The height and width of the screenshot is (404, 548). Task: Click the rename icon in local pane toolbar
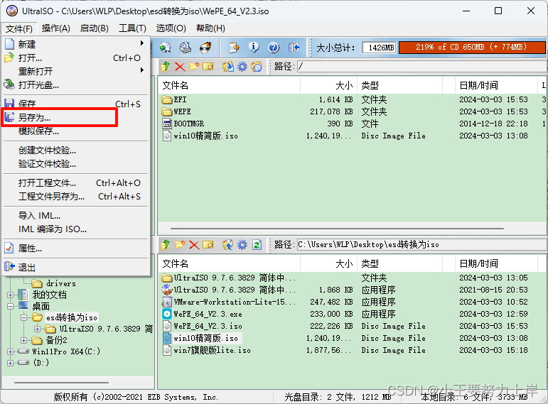208,245
